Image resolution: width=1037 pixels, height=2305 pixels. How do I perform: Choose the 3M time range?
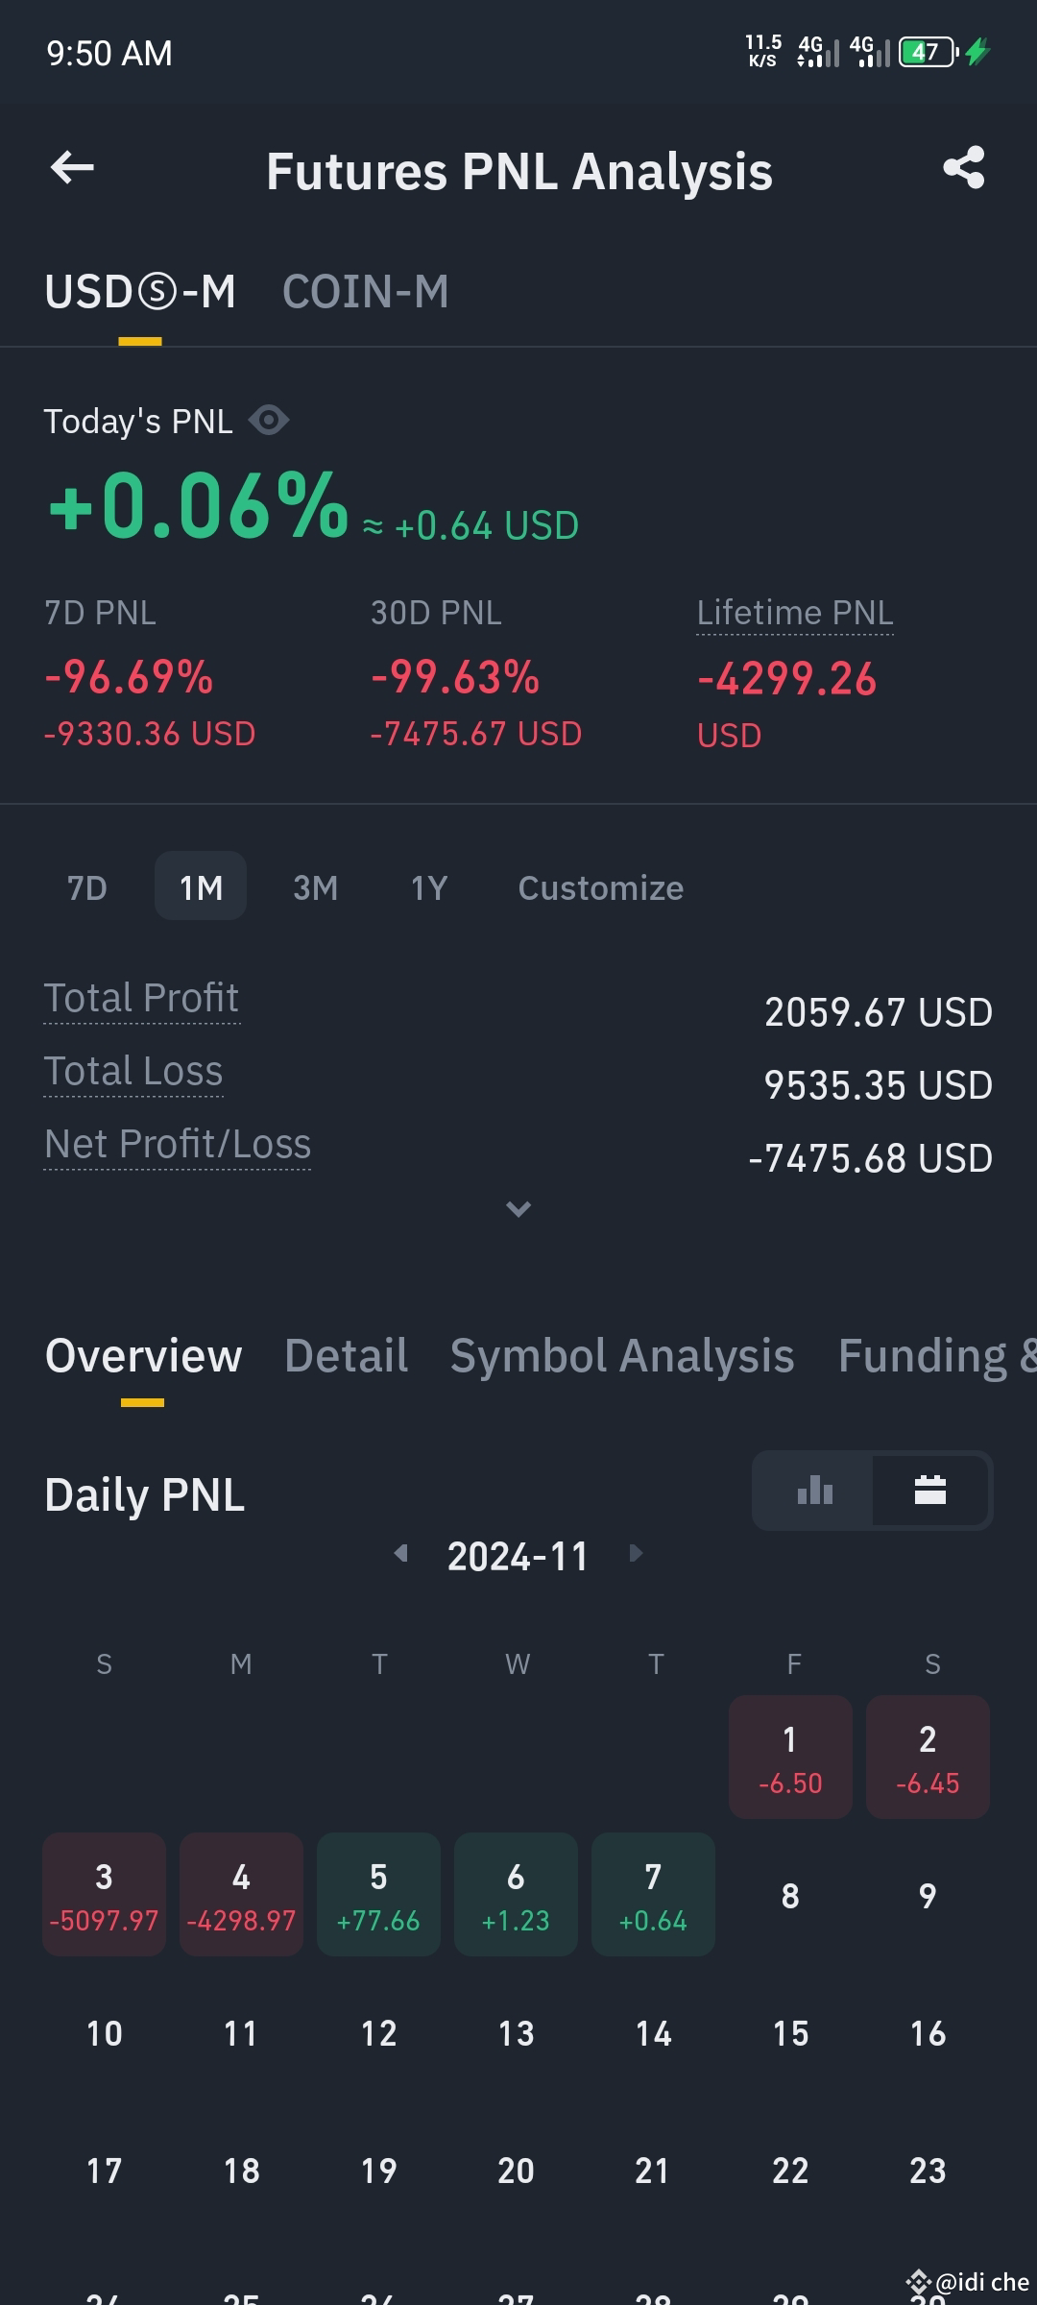(x=316, y=887)
